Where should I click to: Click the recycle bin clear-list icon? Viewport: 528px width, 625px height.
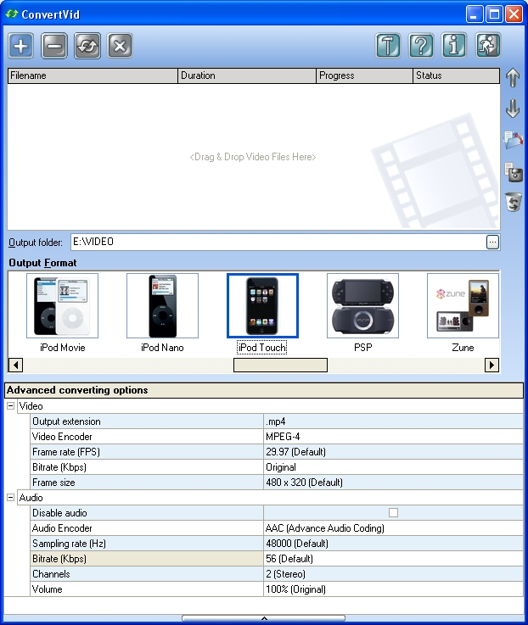click(x=514, y=202)
